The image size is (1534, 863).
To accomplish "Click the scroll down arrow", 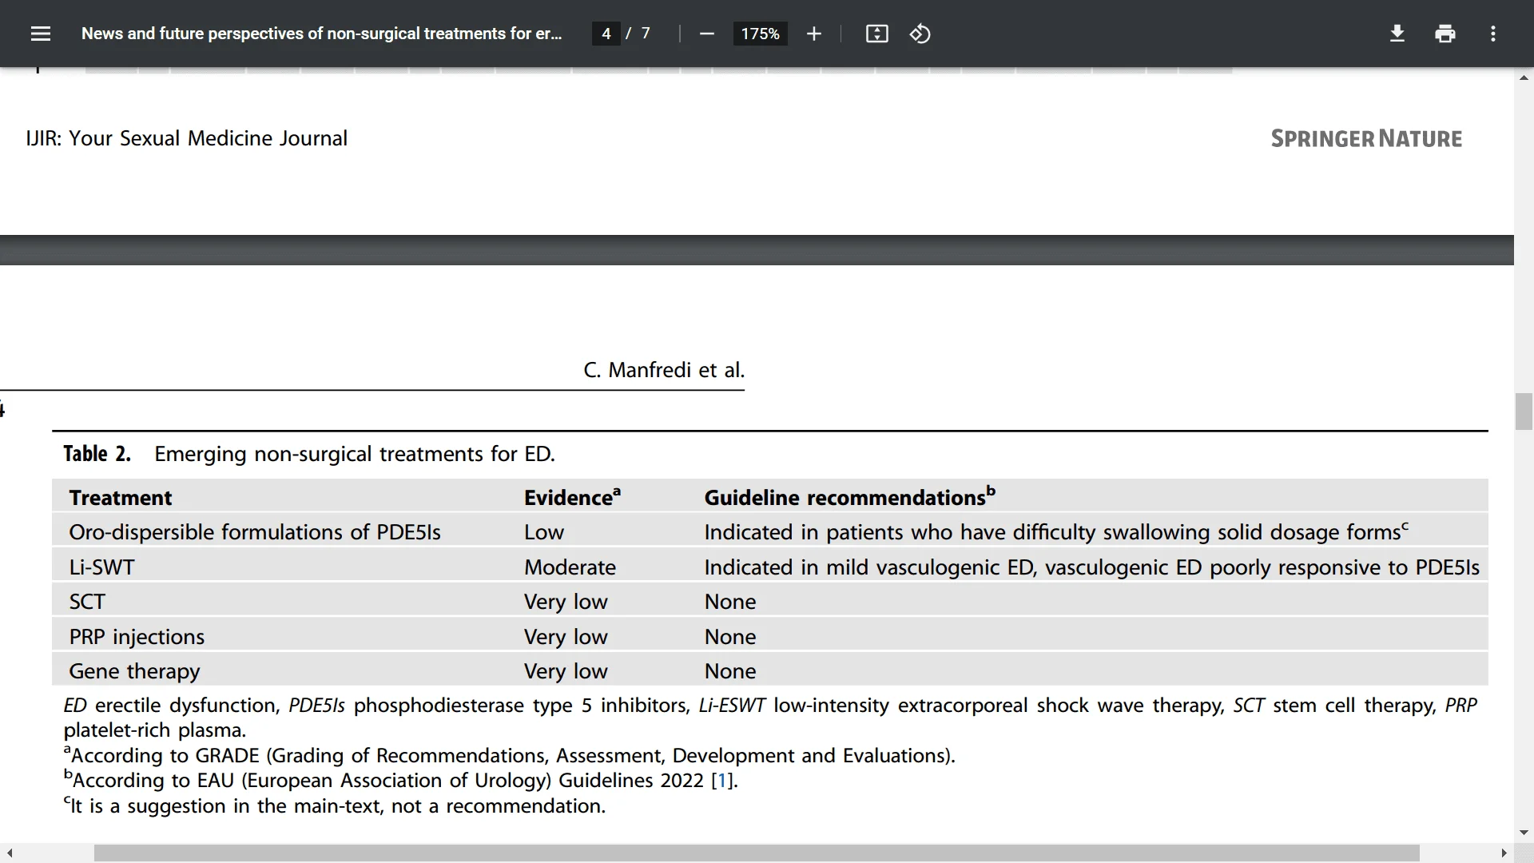I will point(1524,833).
